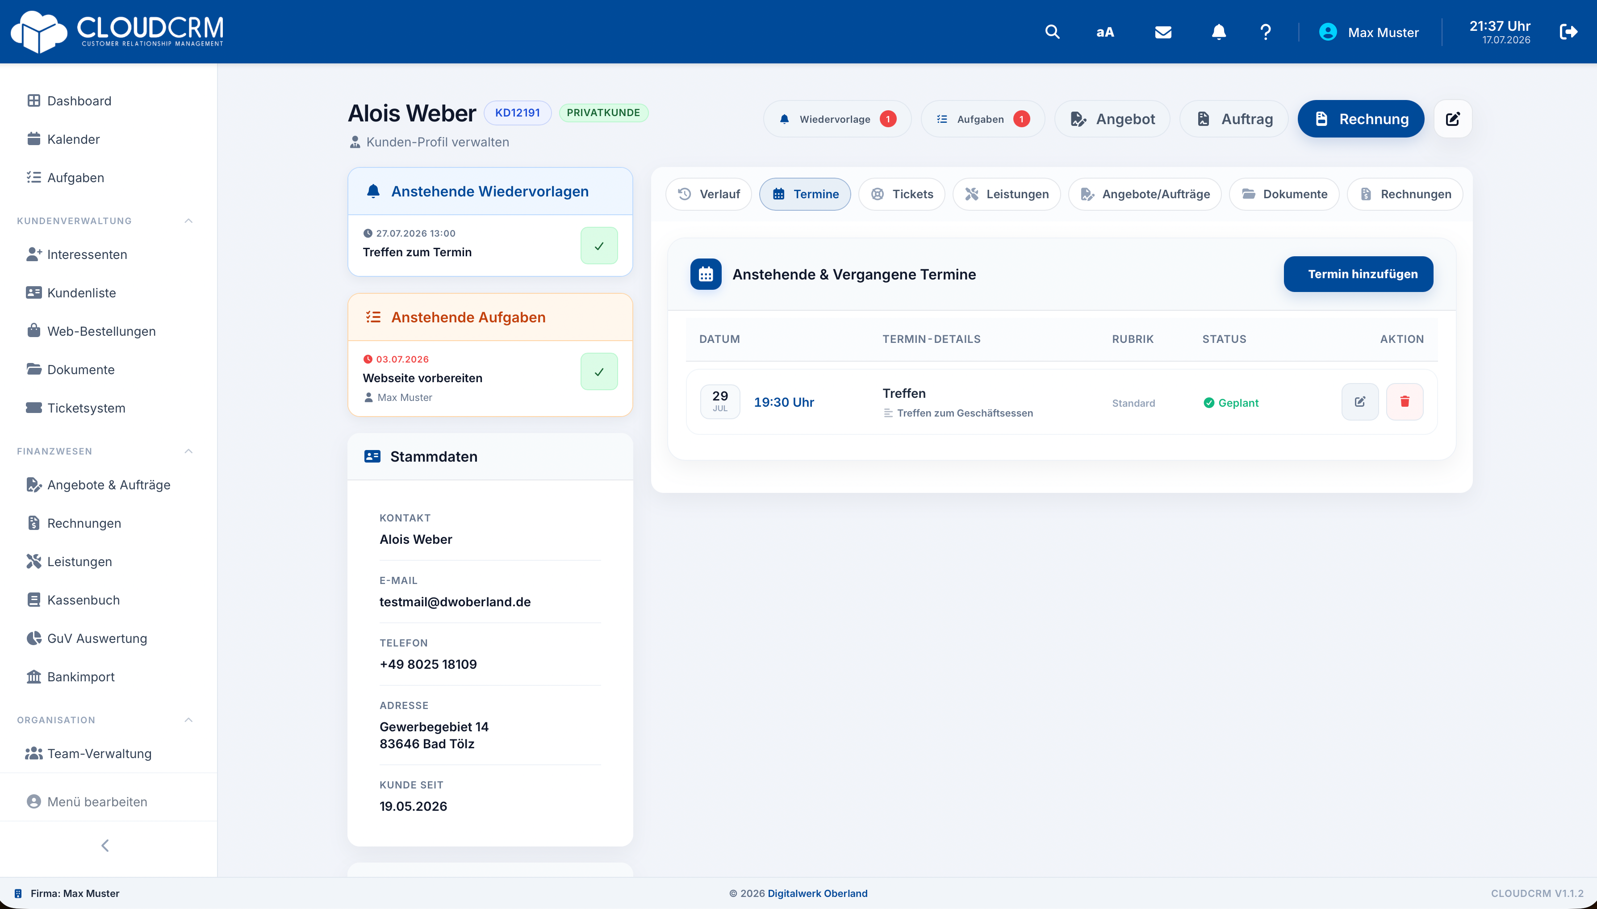Image resolution: width=1597 pixels, height=909 pixels.
Task: Click the checklist icon in Anstehende Aufgaben
Action: [373, 317]
